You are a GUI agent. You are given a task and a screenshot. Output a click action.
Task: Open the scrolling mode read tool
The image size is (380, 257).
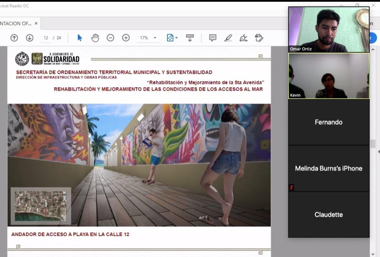[190, 38]
